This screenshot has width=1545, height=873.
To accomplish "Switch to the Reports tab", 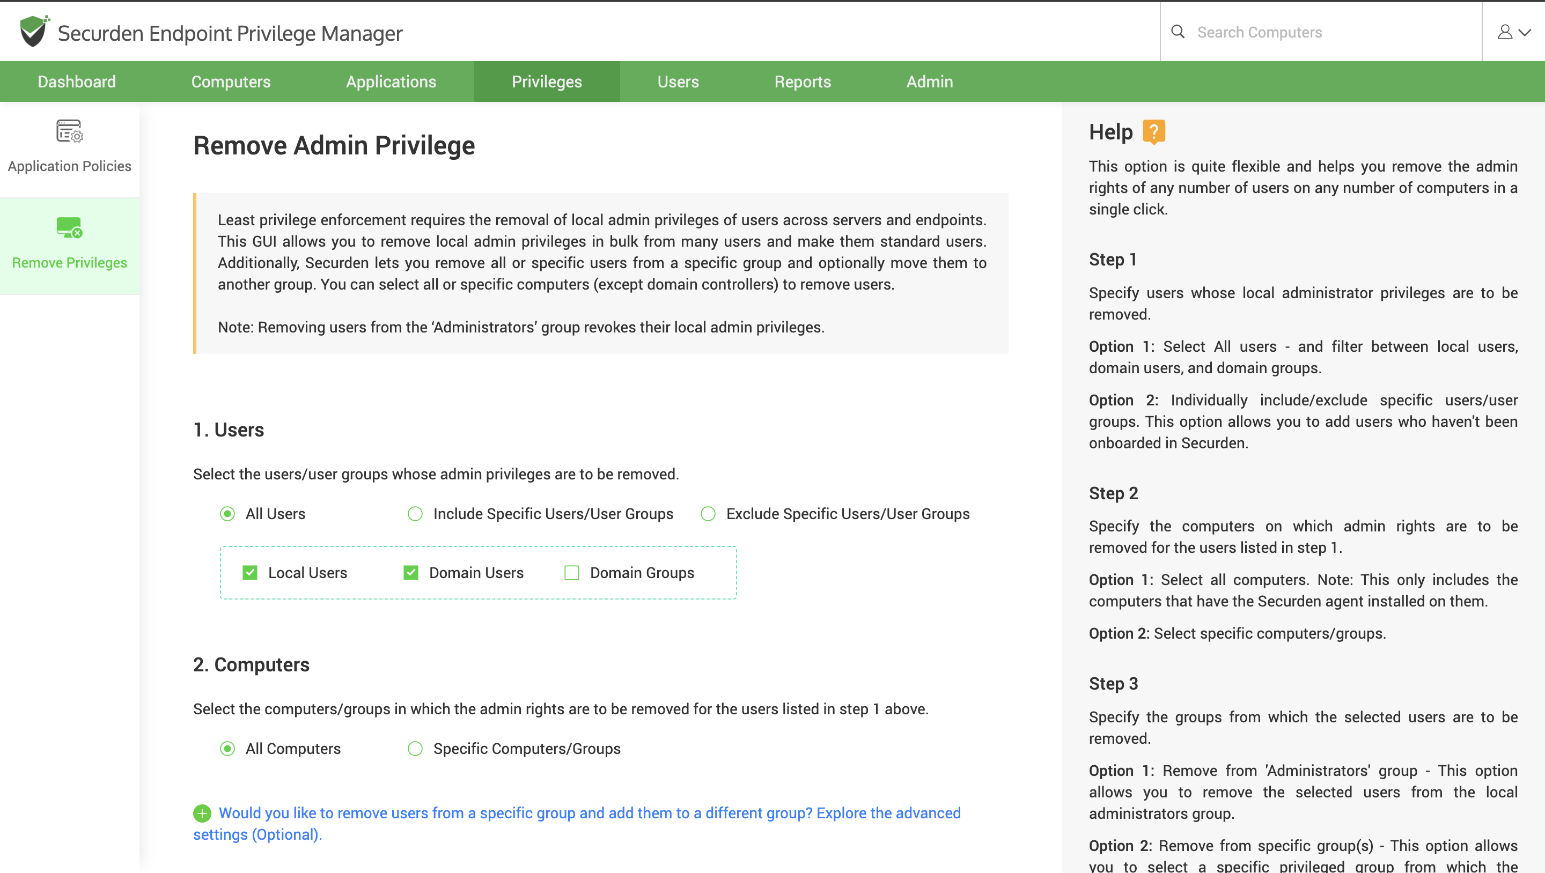I will point(803,81).
